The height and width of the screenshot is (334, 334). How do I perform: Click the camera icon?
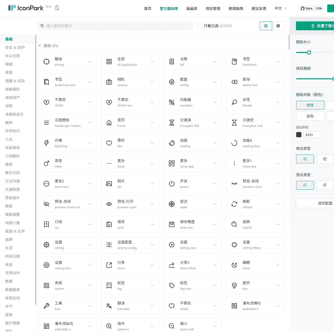click(x=109, y=82)
